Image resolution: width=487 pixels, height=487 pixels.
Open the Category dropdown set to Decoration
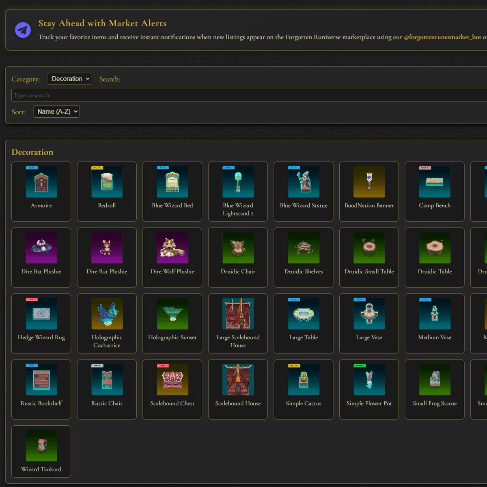(x=69, y=79)
